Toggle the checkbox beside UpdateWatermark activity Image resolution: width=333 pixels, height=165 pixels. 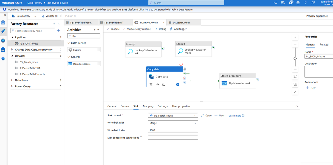click(x=257, y=80)
